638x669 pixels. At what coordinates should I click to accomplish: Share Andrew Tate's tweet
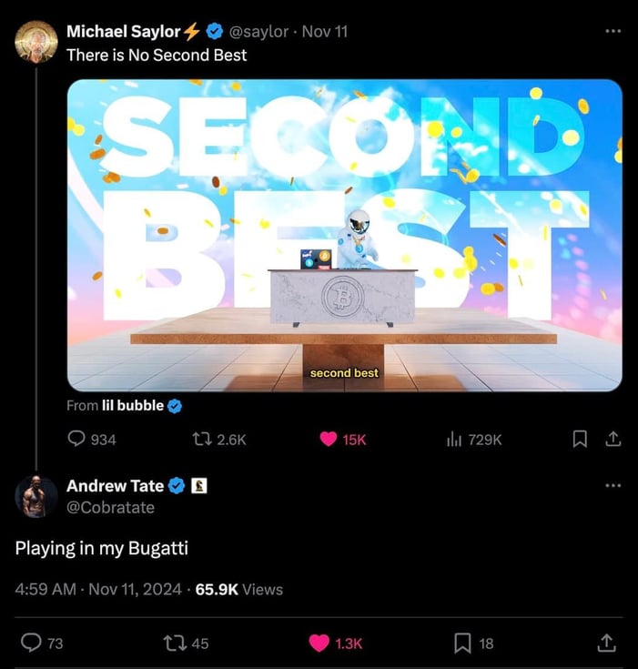pyautogui.click(x=606, y=643)
